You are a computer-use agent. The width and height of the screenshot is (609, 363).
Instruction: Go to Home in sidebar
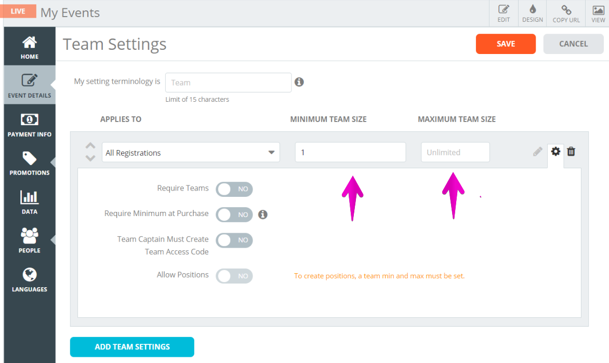[30, 47]
